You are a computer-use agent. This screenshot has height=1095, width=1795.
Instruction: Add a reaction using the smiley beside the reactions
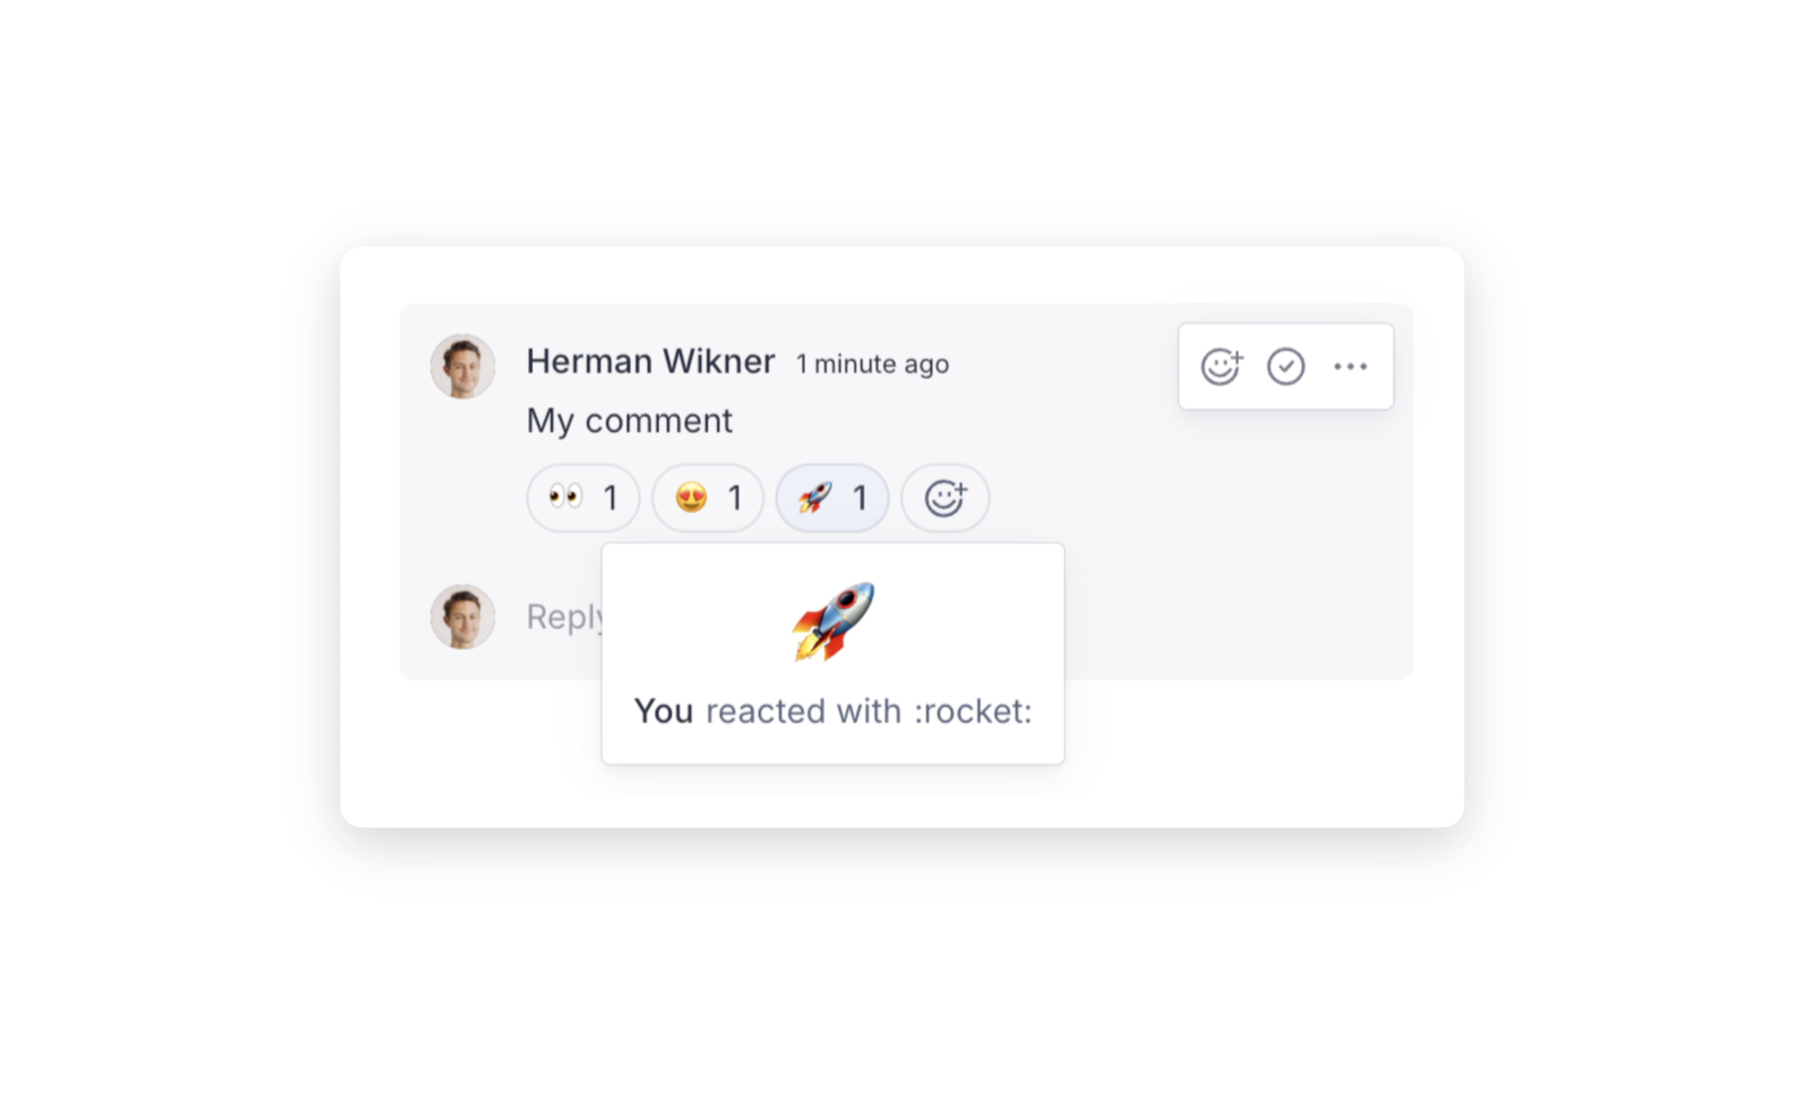[945, 498]
